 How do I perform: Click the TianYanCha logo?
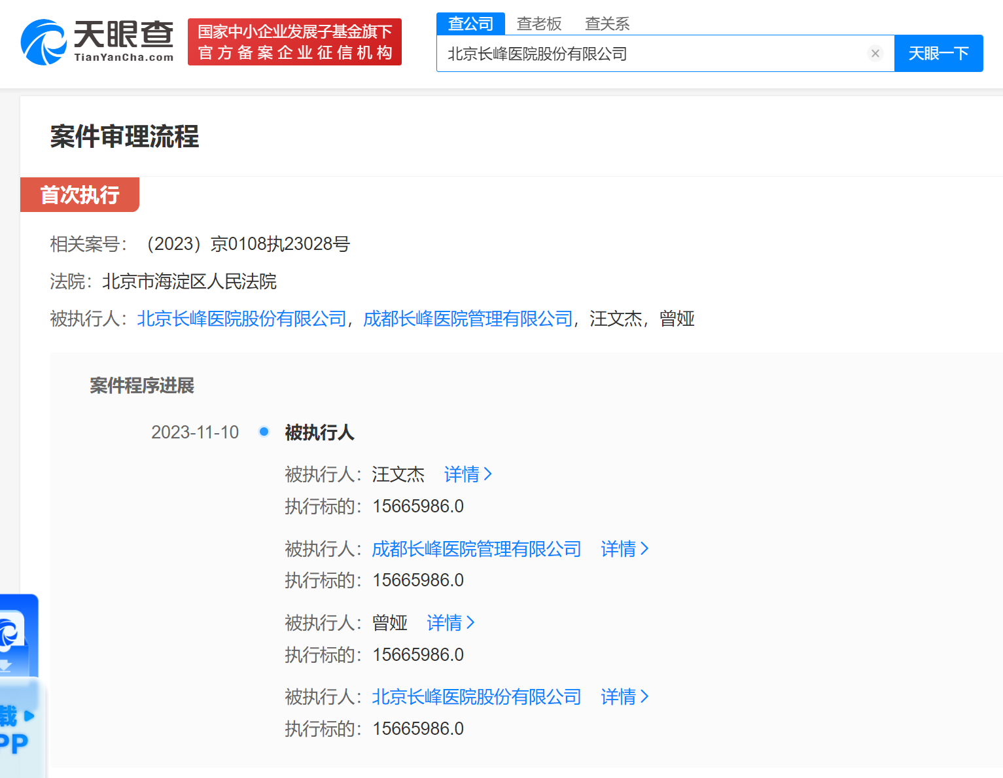(97, 42)
